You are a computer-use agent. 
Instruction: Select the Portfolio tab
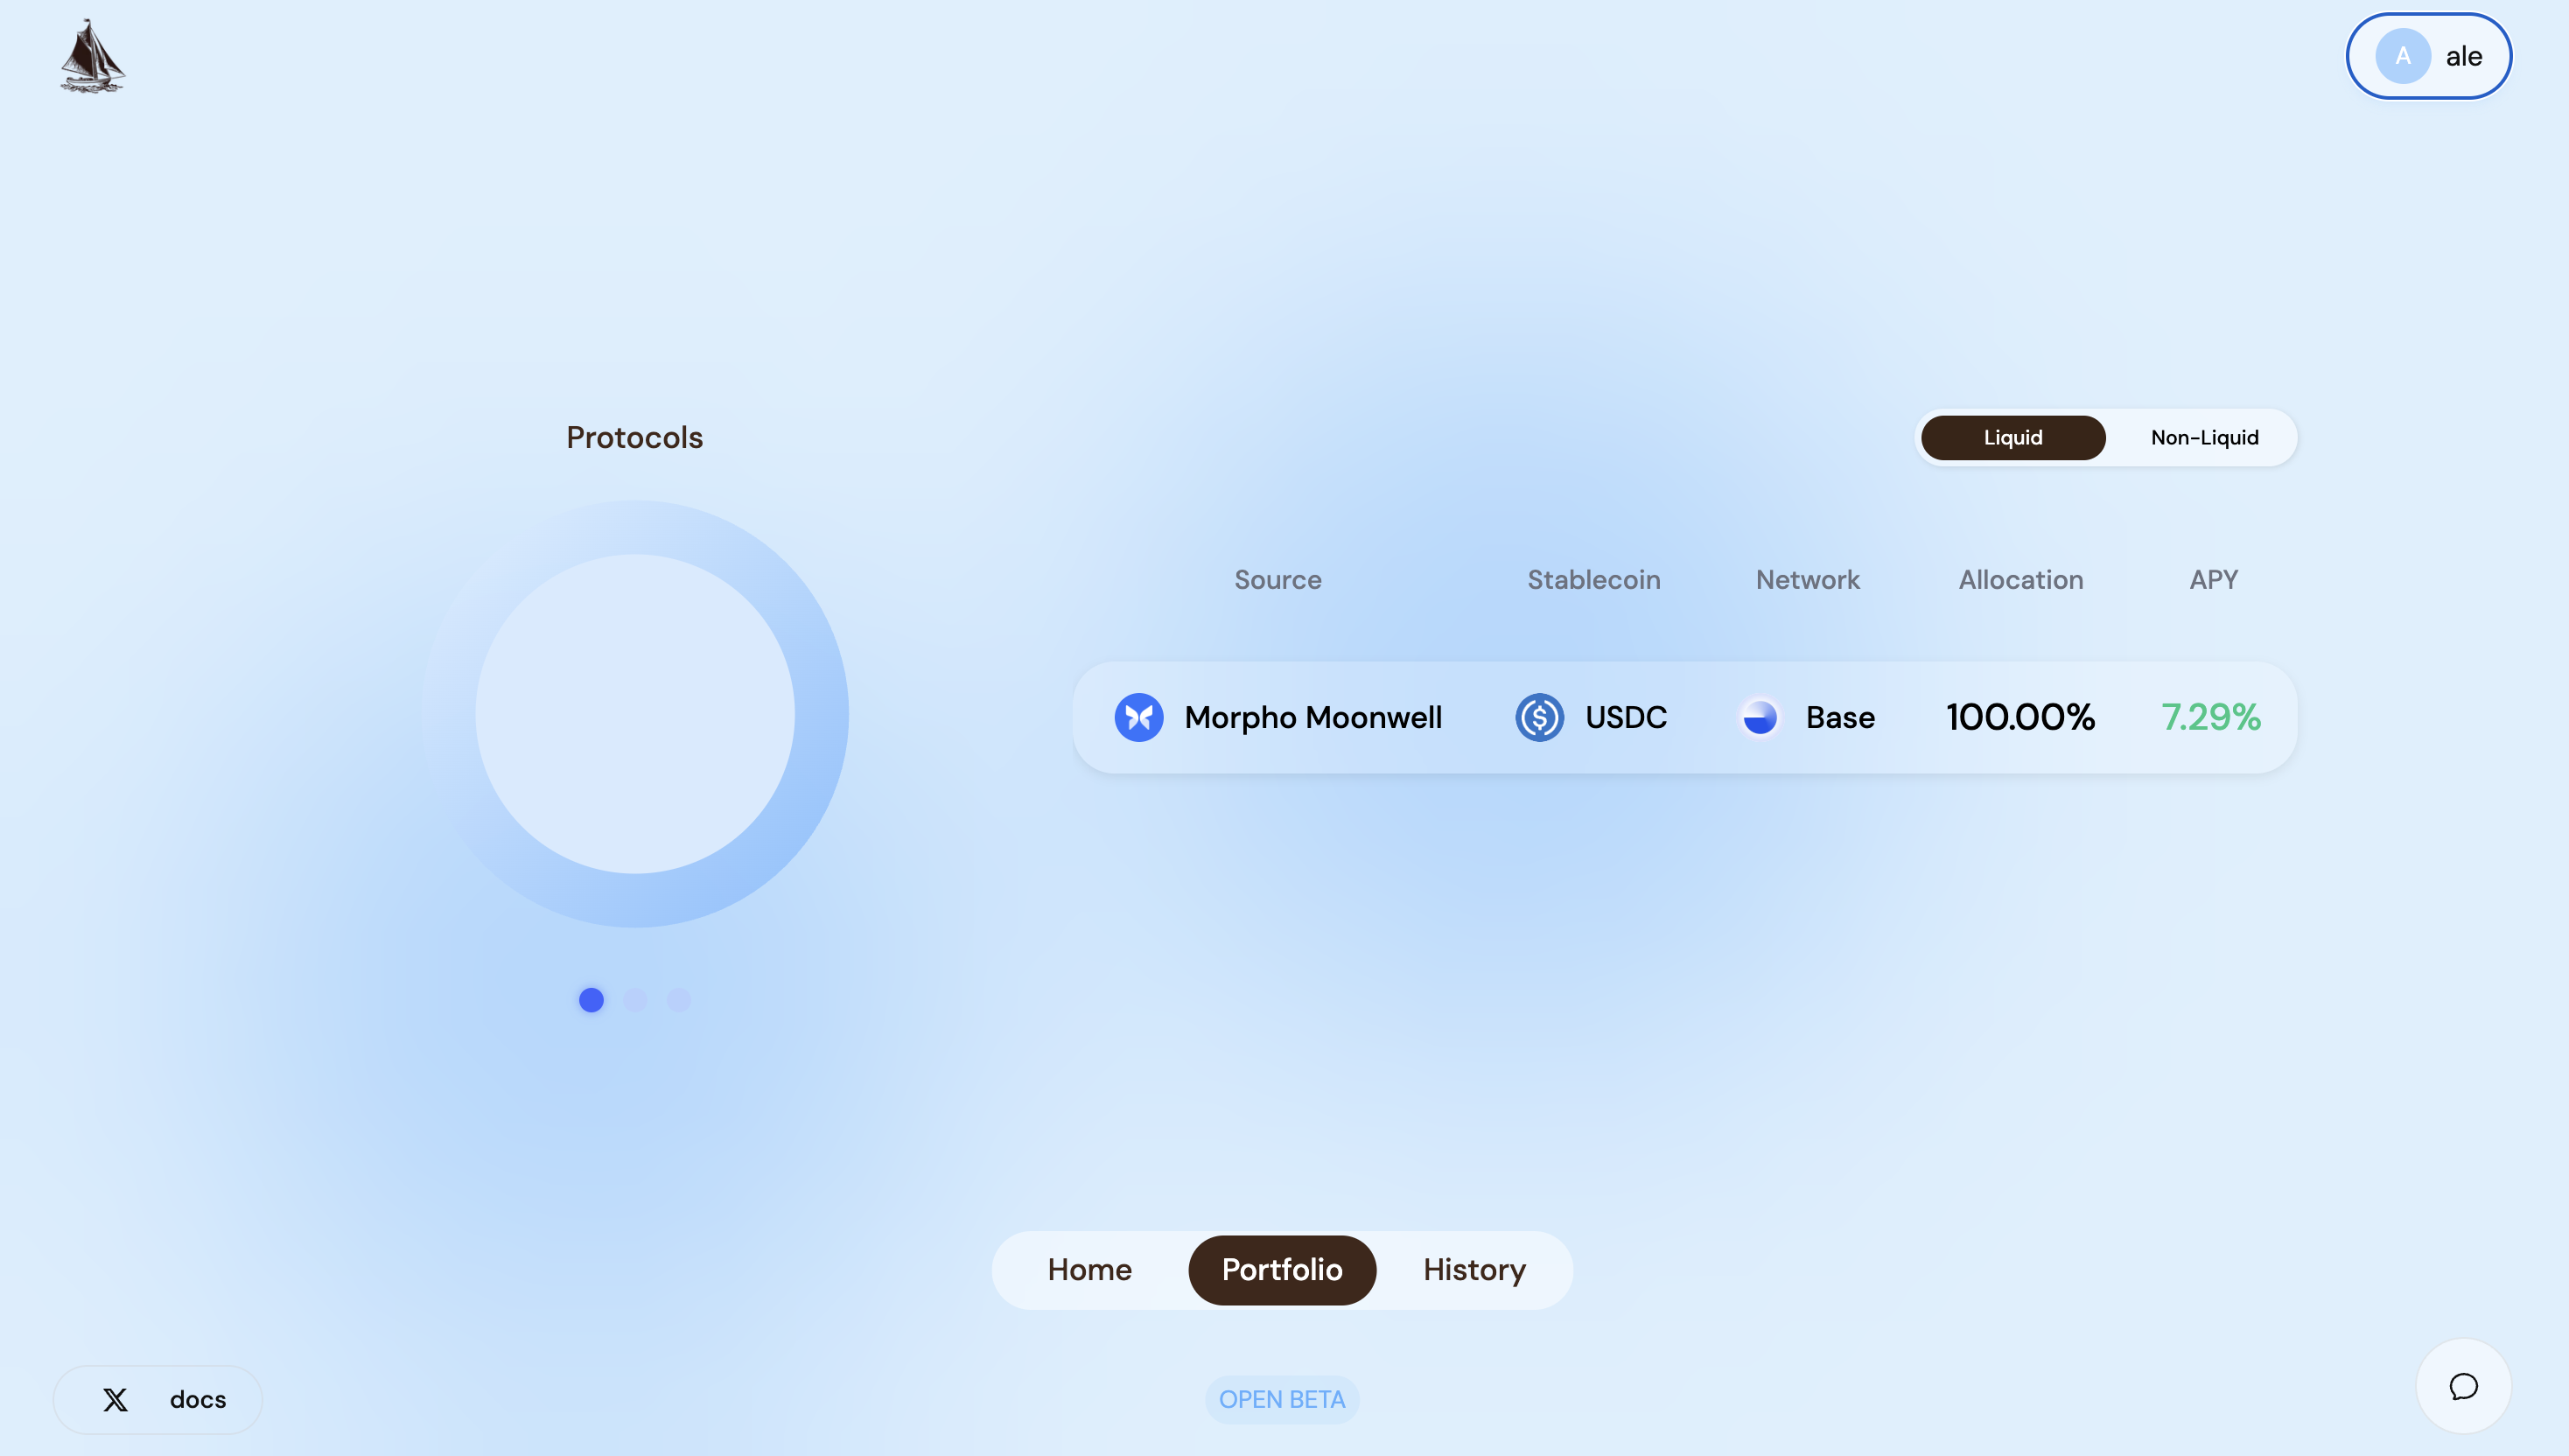1282,1270
